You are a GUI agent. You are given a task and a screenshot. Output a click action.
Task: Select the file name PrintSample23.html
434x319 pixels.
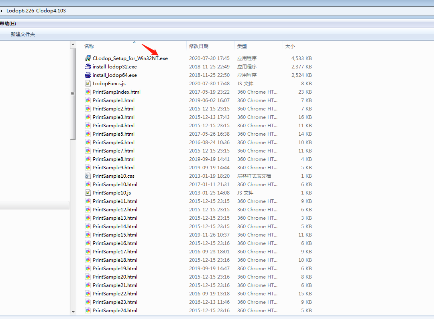(x=115, y=302)
